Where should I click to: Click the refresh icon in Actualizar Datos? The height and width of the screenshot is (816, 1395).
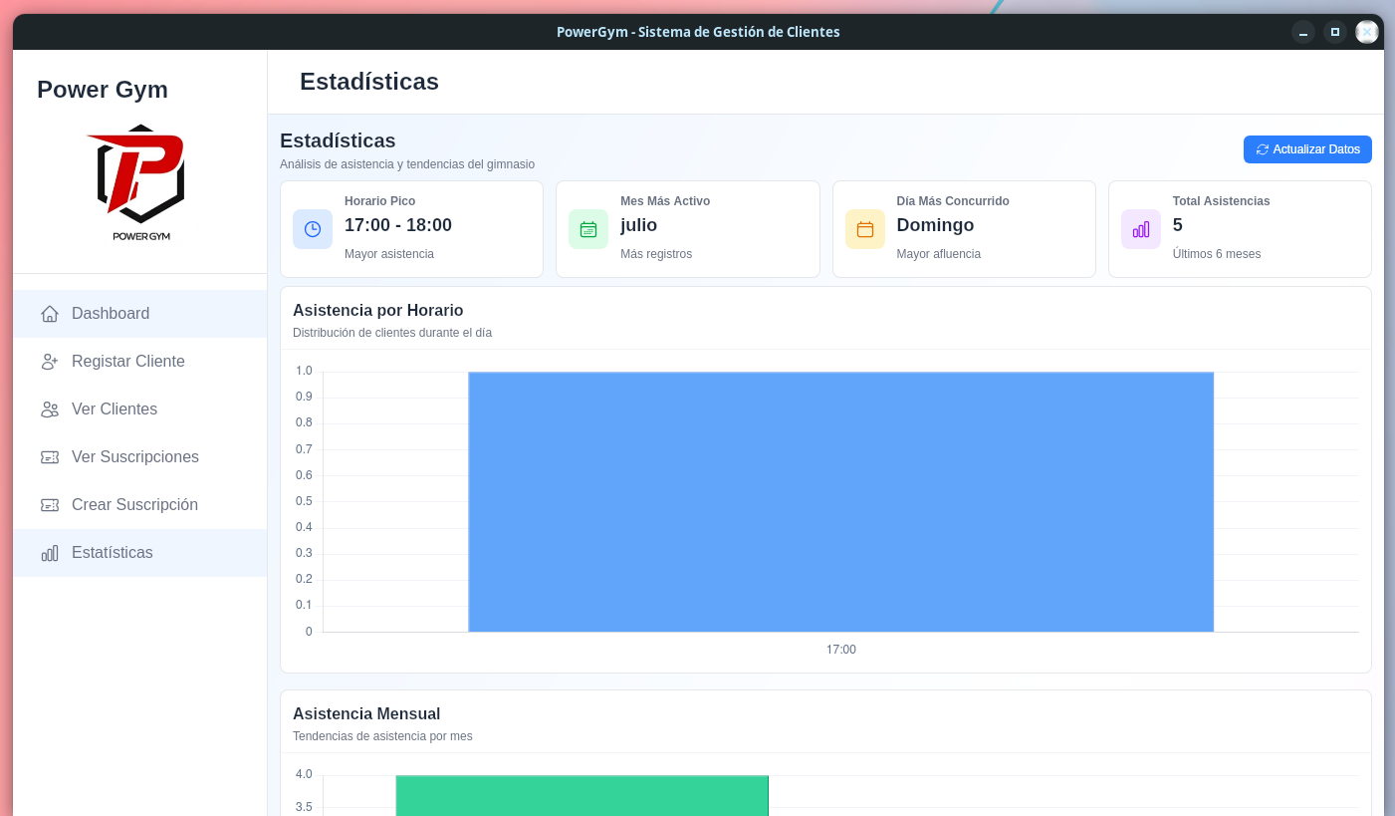tap(1263, 149)
